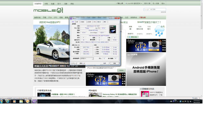Open the PEUGEOT 308CC feature photo
Image resolution: width=204 pixels, height=115 pixels.
point(51,44)
